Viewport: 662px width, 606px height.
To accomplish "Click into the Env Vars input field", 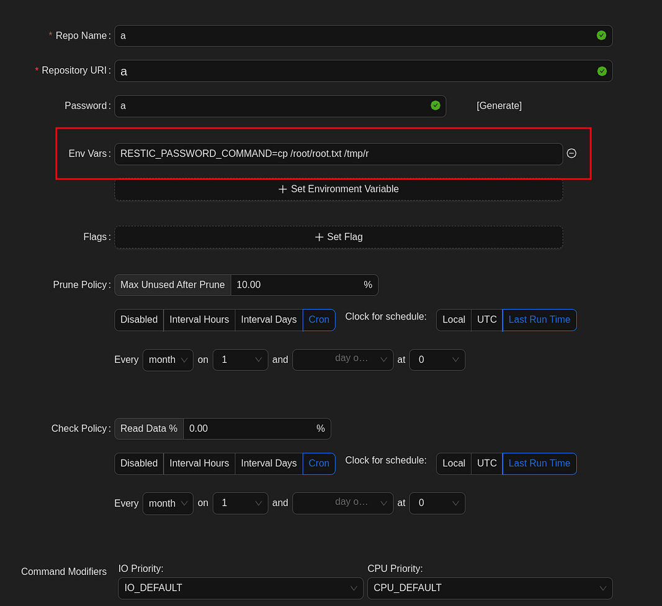I will tap(339, 154).
